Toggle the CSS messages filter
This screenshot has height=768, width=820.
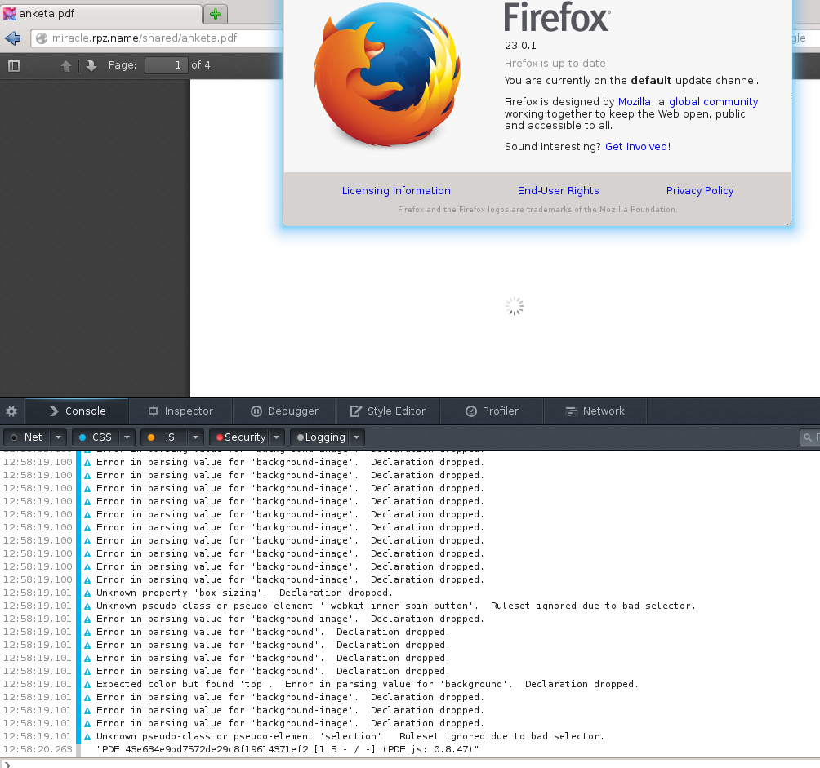(x=95, y=437)
